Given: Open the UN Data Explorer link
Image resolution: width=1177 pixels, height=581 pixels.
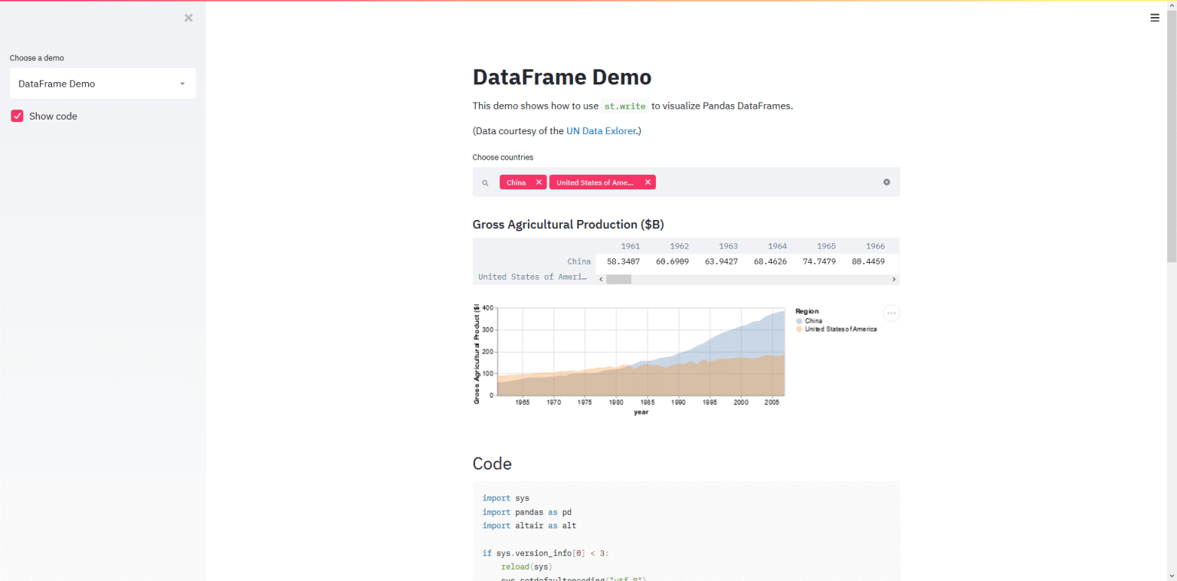Looking at the screenshot, I should [x=601, y=131].
